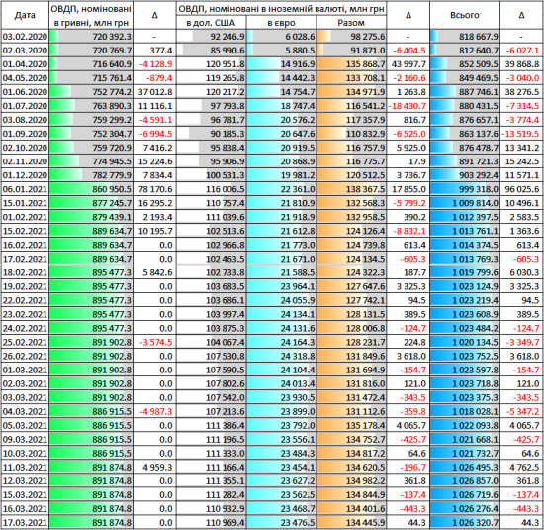Select the euro value 24 318.8

click(281, 357)
